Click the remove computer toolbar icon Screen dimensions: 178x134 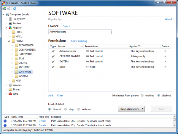click(x=9, y=9)
